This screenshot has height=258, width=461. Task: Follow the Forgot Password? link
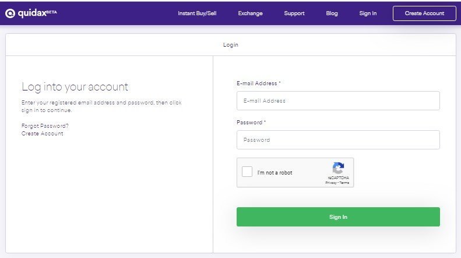click(x=45, y=125)
